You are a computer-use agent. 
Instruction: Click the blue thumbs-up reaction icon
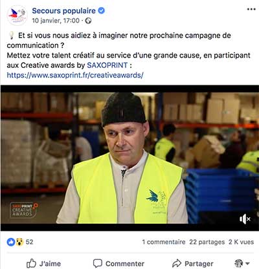click(11, 242)
